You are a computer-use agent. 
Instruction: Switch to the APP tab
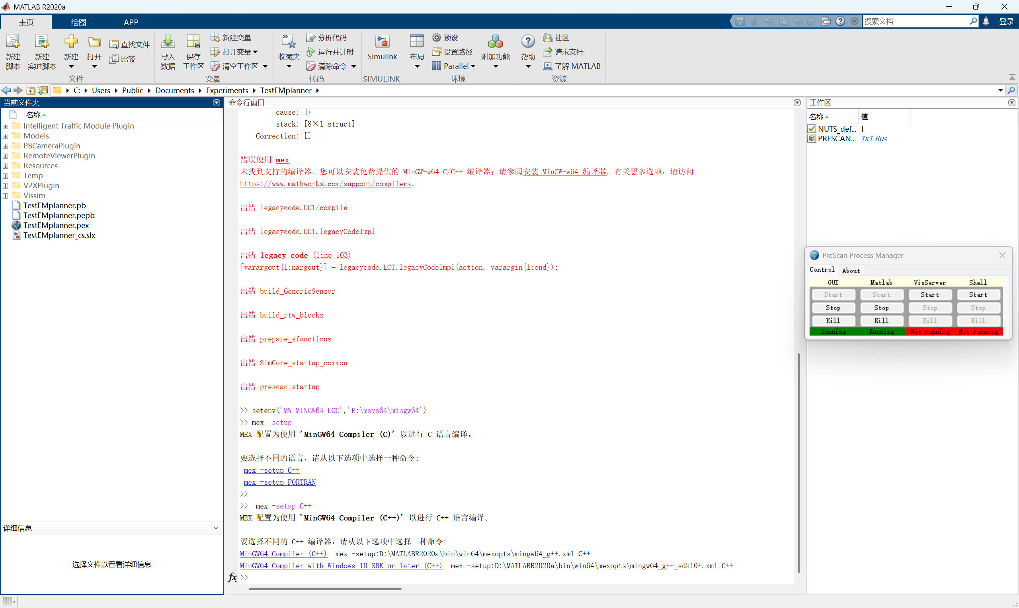click(131, 22)
